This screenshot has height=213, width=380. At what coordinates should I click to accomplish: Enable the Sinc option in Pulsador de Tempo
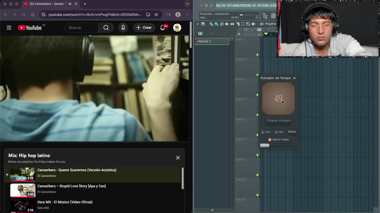(x=262, y=132)
